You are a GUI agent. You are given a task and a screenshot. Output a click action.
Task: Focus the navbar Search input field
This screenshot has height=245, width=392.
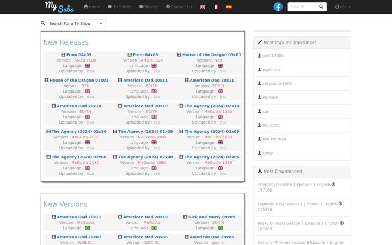(302, 7)
